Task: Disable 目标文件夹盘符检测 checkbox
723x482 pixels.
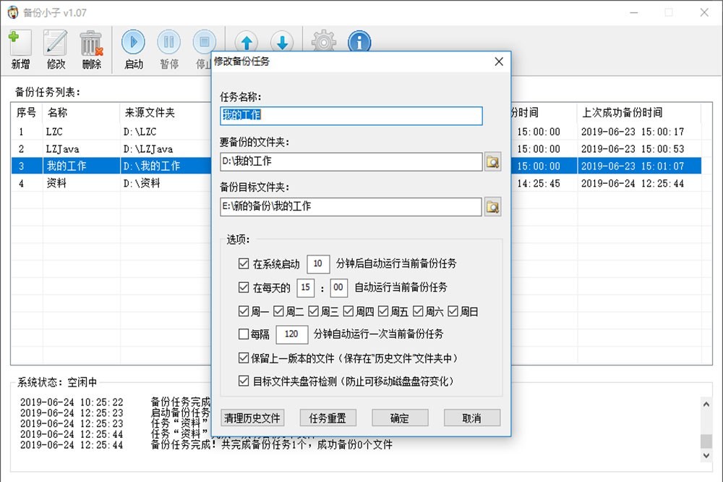Action: (244, 381)
